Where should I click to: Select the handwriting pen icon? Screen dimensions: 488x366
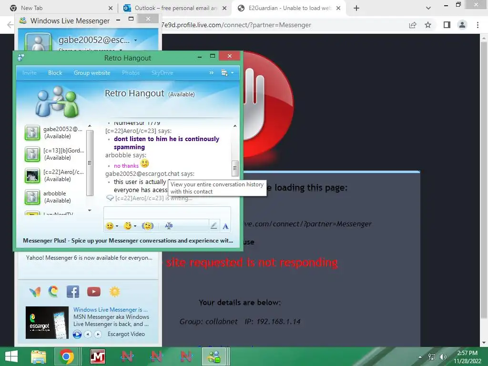pos(213,226)
